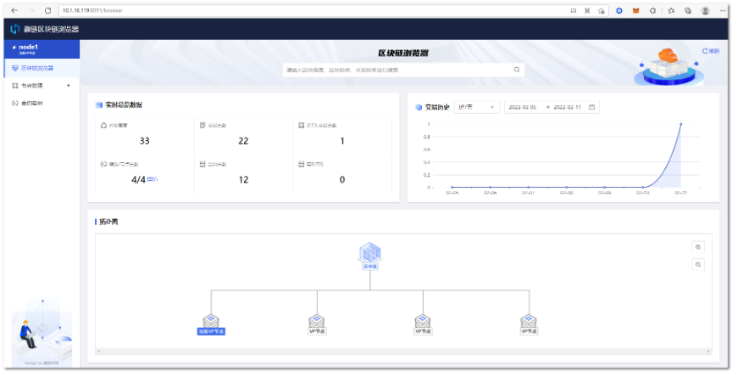The width and height of the screenshot is (733, 372).
Task: Click the transaction total value 22
Action: 243,141
